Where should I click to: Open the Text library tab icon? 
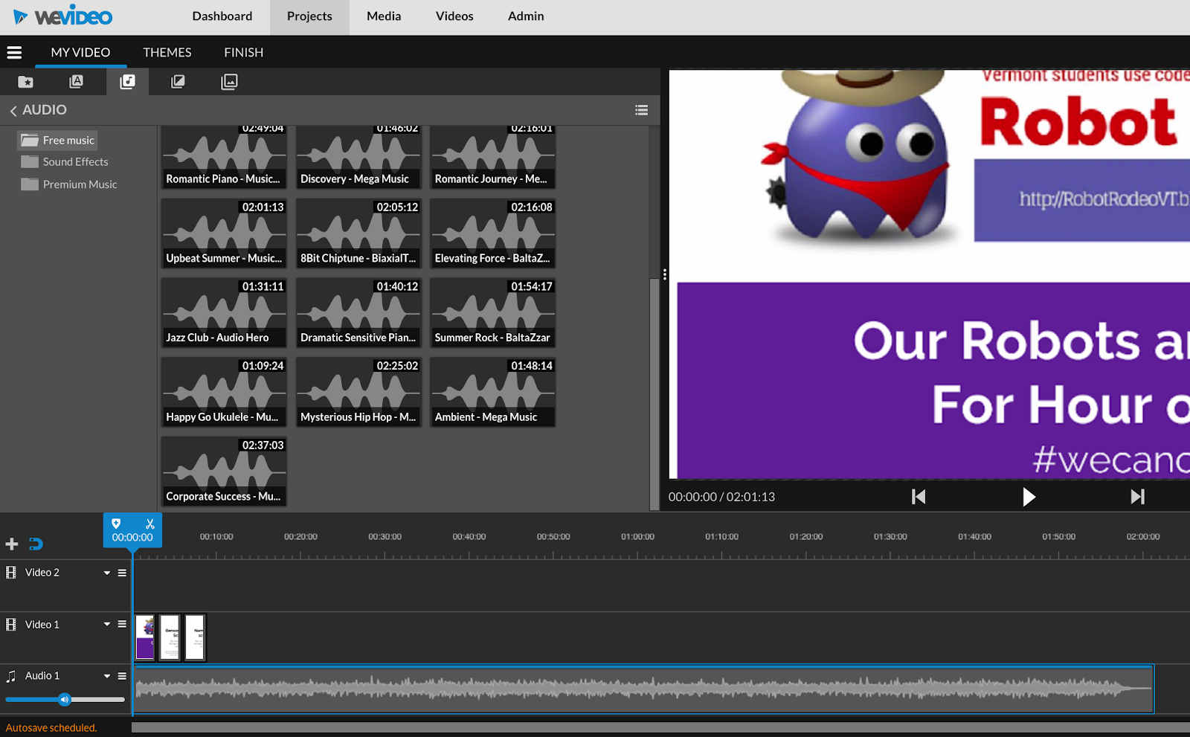(76, 82)
